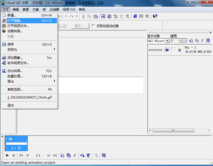Image resolution: width=213 pixels, height=166 pixels.
Task: Click the tween frames icon
Action: [82, 155]
